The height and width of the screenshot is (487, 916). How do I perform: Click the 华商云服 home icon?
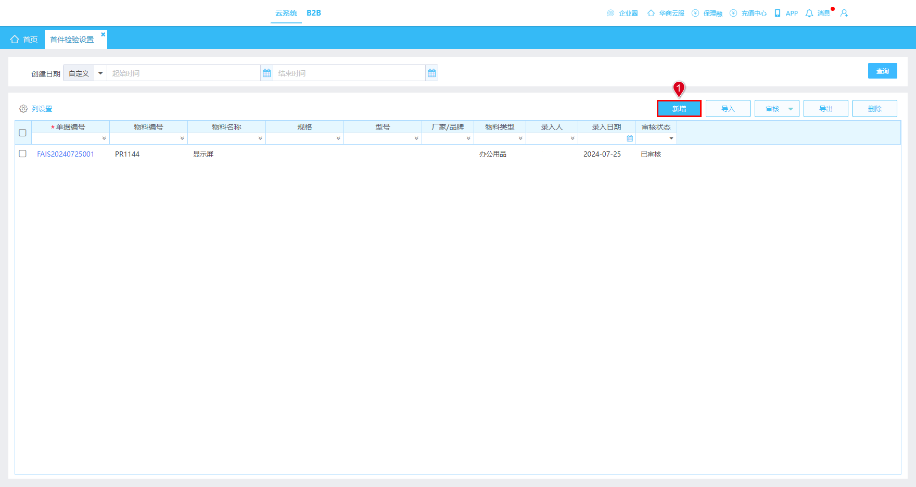(x=651, y=13)
